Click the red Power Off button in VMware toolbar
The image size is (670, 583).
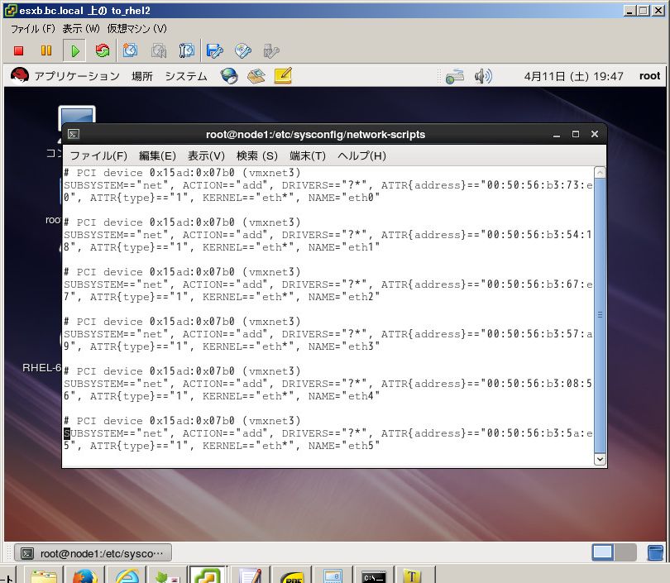click(x=18, y=50)
